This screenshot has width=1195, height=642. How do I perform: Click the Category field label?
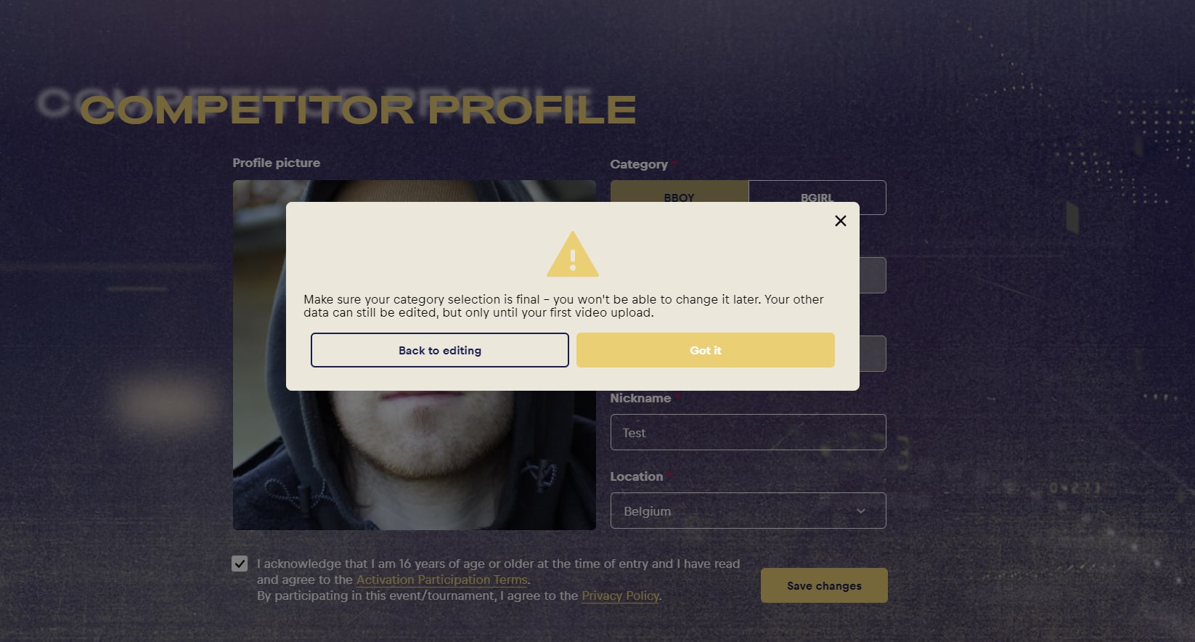(639, 164)
